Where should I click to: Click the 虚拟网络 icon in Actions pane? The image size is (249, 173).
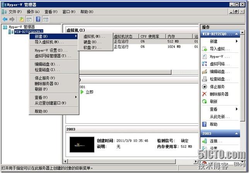[x=205, y=64]
